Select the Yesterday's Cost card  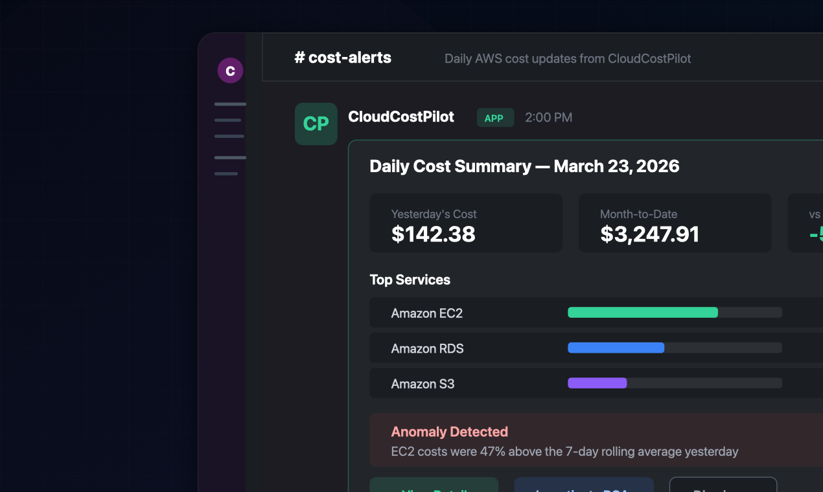(466, 223)
